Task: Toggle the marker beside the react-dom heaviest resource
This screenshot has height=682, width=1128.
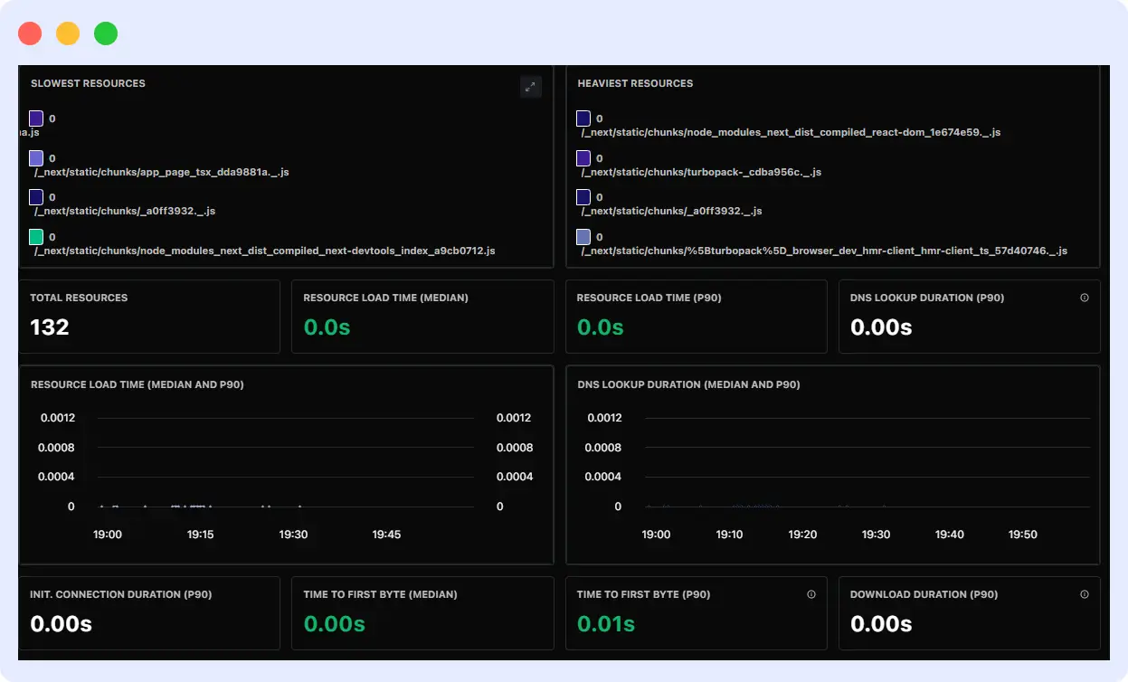Action: coord(583,118)
